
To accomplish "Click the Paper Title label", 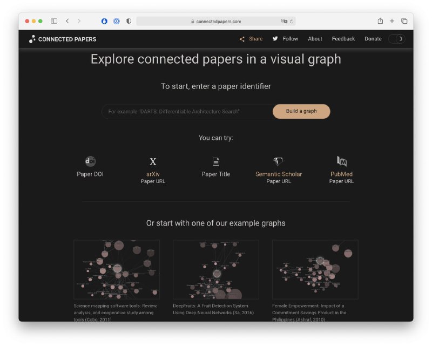I will click(215, 174).
